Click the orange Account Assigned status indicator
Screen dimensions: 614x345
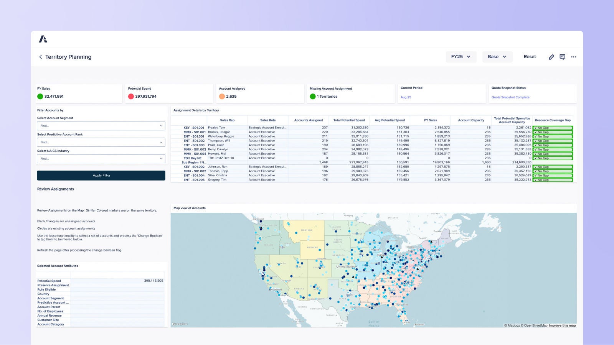[x=222, y=97]
